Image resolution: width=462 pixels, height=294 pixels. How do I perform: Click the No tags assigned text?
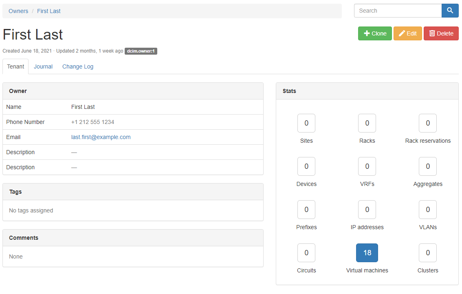(31, 210)
